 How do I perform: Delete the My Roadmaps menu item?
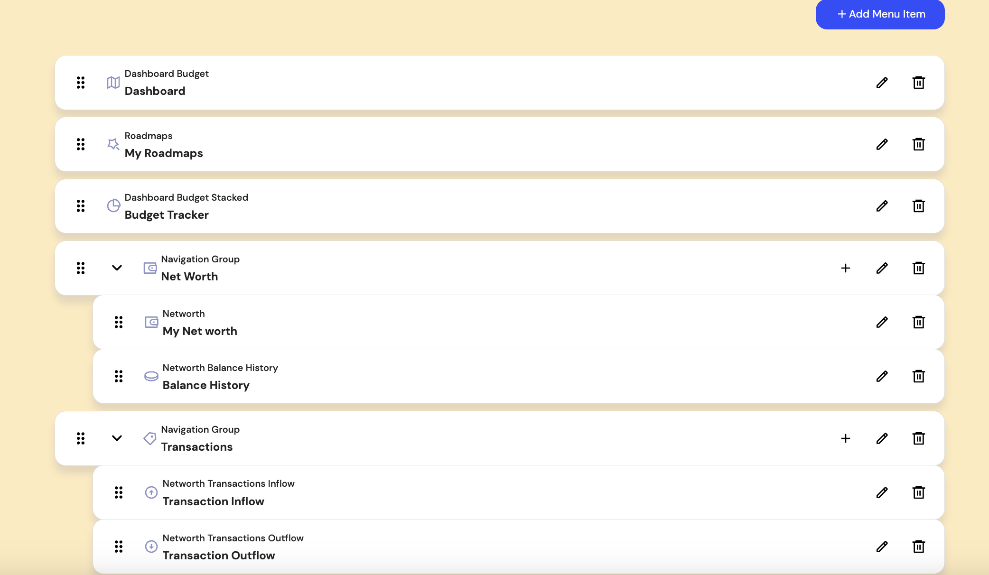pos(919,144)
